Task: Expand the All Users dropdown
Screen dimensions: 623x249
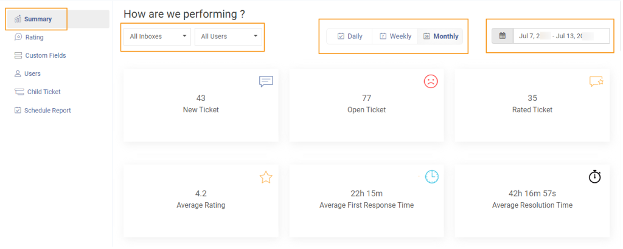Action: (228, 36)
